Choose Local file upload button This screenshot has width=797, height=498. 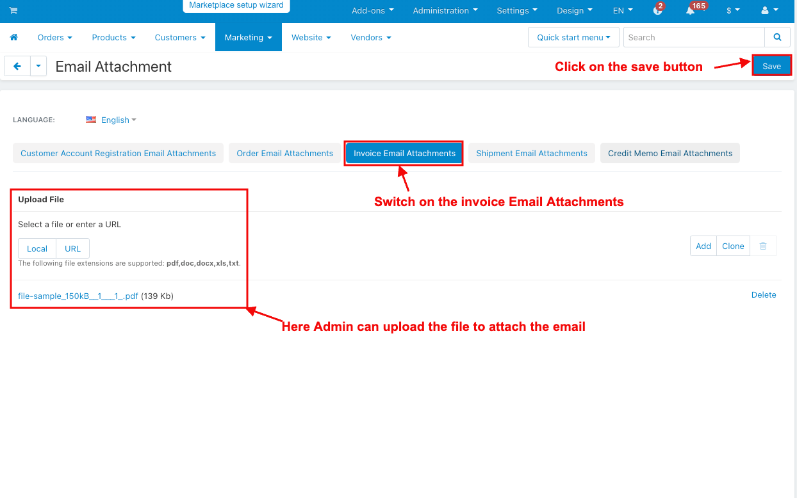(37, 248)
